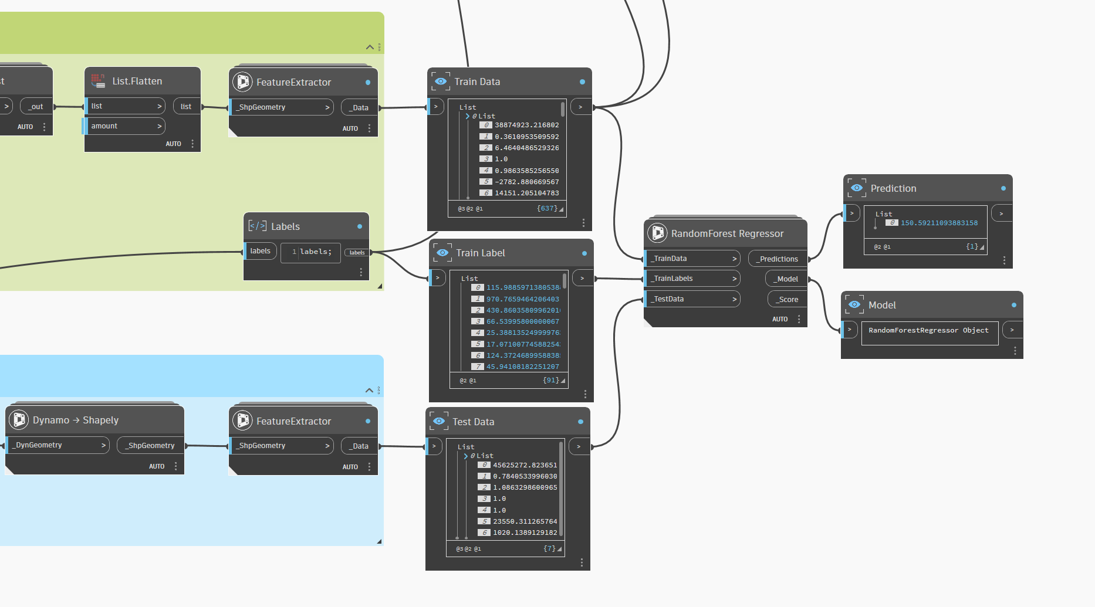1095x607 pixels.
Task: Open Train Label node options menu dots
Action: [585, 394]
